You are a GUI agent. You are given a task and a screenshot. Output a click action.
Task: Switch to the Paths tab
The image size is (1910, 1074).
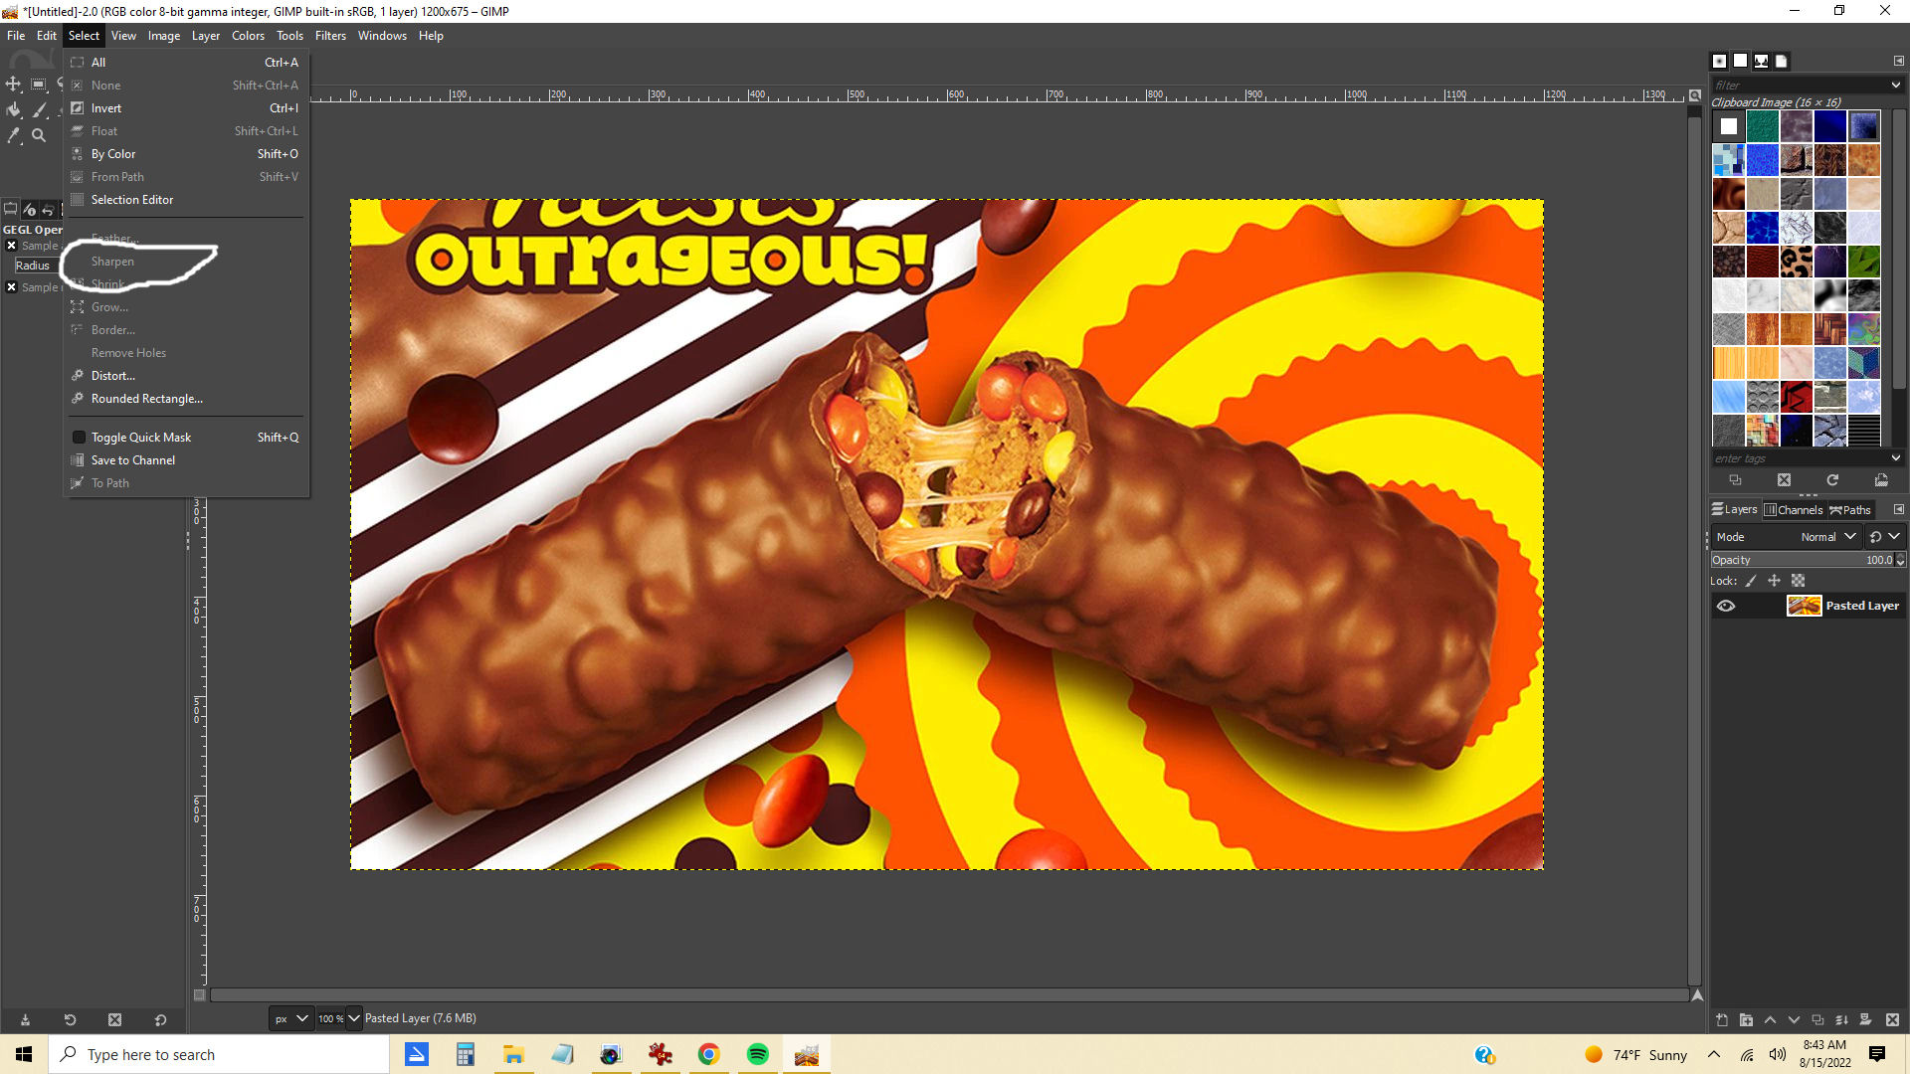(x=1850, y=510)
